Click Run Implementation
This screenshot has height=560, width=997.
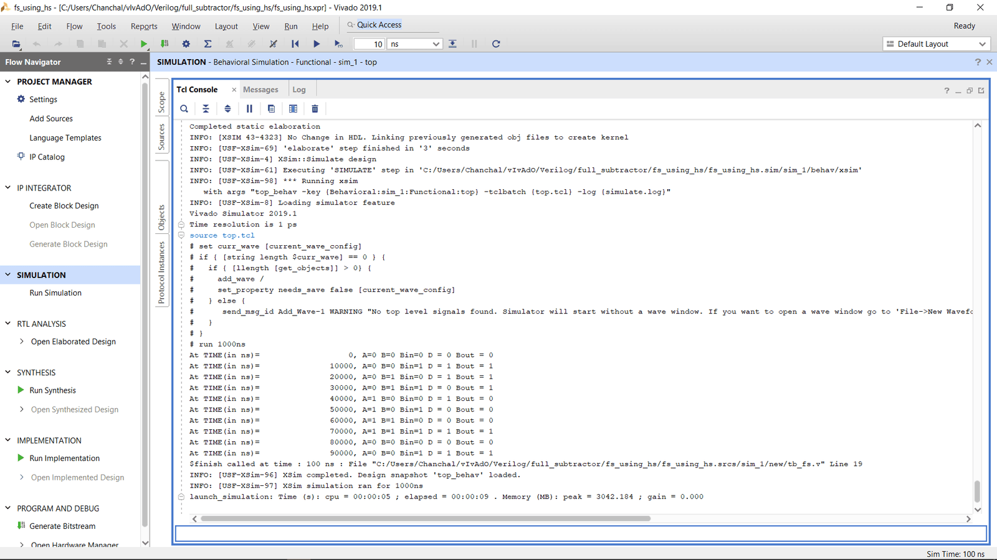tap(64, 458)
